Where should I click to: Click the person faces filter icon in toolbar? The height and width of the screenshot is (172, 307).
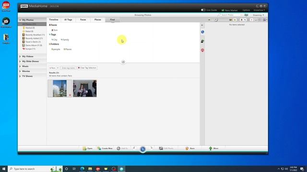click(x=241, y=20)
